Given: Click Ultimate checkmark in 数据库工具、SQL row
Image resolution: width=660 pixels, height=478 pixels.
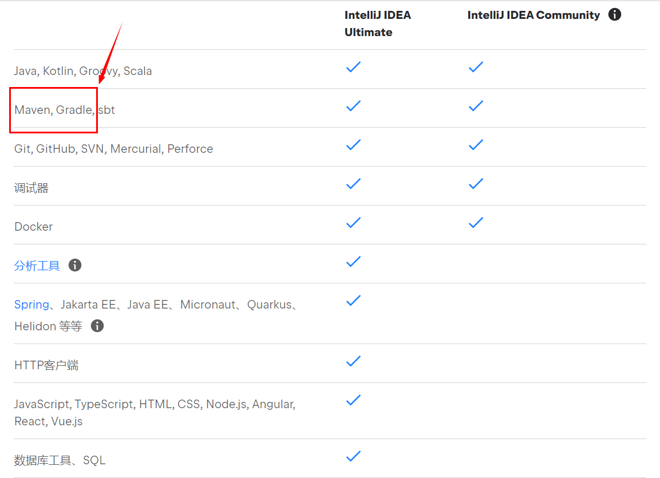Looking at the screenshot, I should tap(353, 456).
